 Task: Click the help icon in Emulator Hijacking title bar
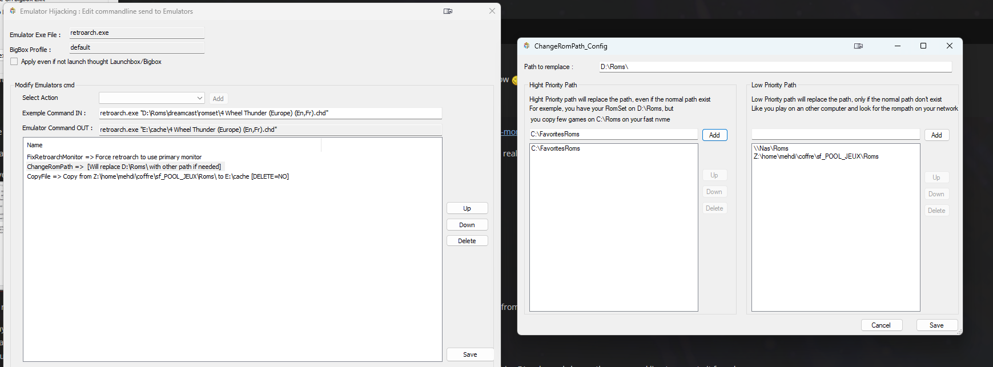pyautogui.click(x=448, y=11)
